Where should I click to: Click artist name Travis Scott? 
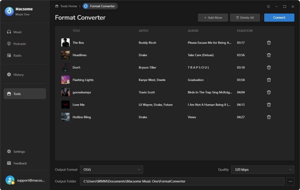click(147, 92)
